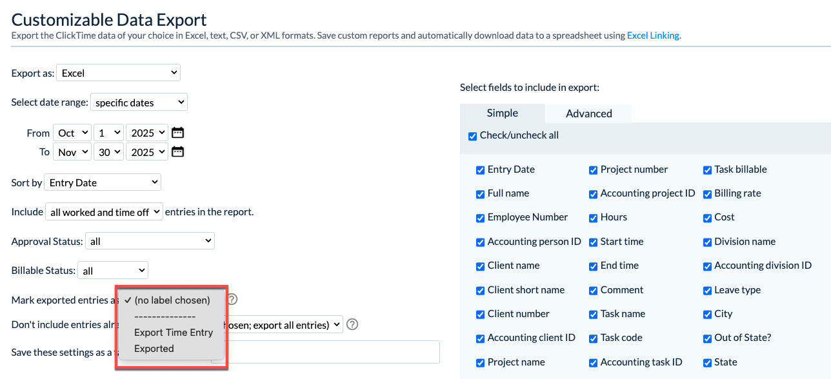Switch to the Simple fields tab
The image size is (831, 379).
pos(502,113)
